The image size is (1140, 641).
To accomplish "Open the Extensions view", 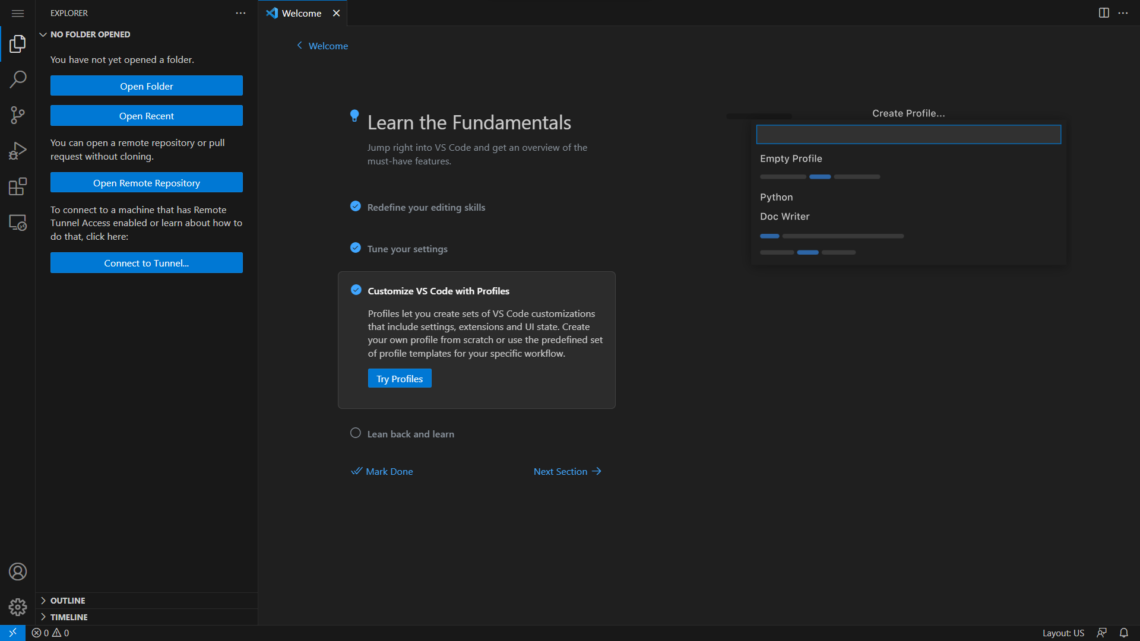I will coord(18,186).
